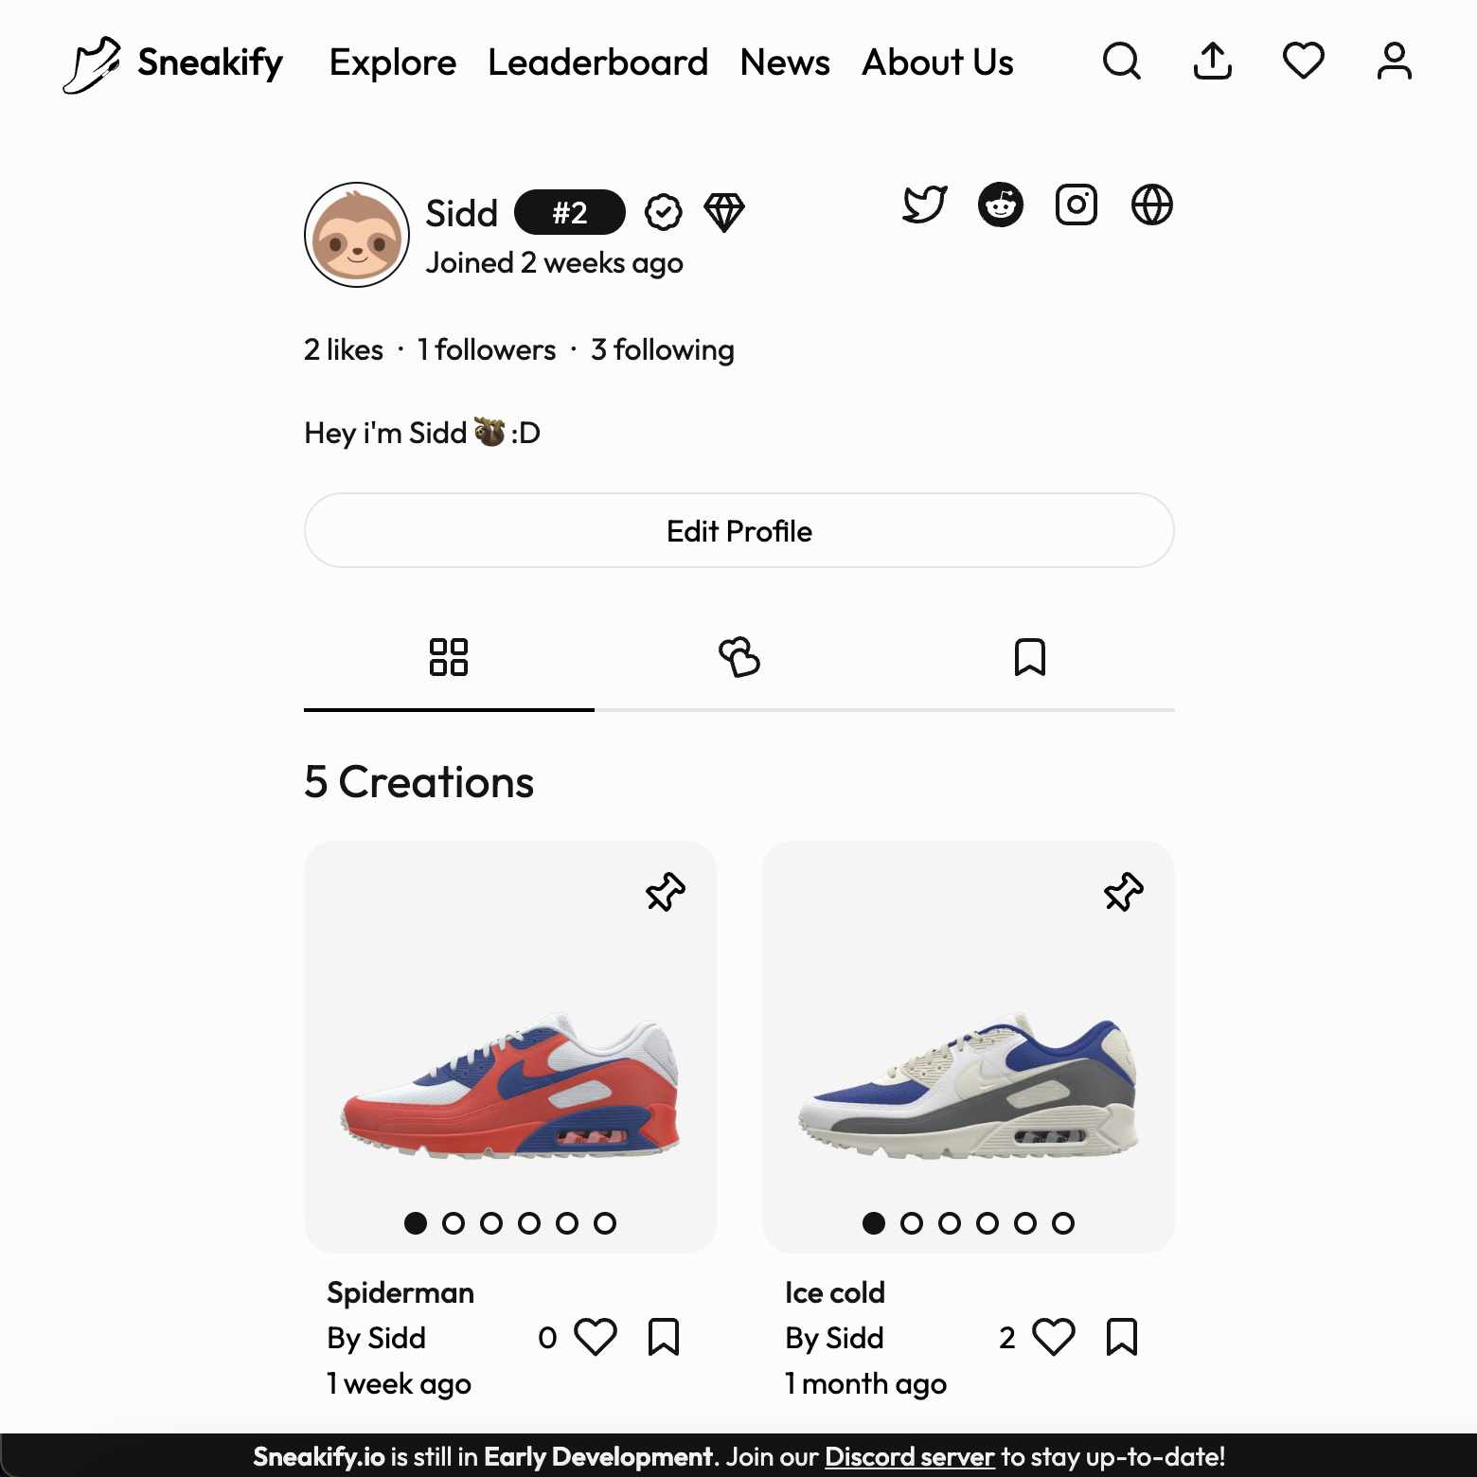The width and height of the screenshot is (1477, 1477).
Task: Visit Sidd's Twitter profile icon
Action: 925,205
